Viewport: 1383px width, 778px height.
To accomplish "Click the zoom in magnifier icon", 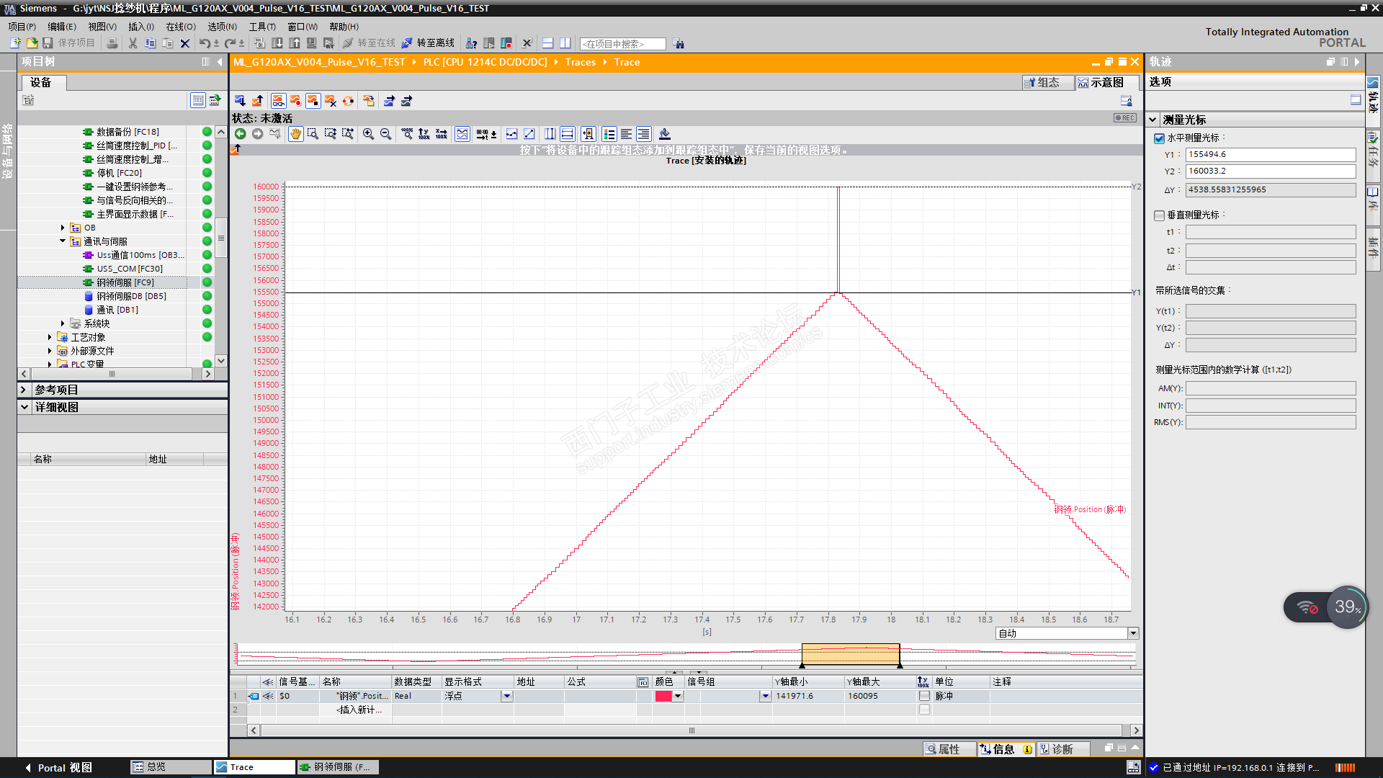I will click(x=368, y=134).
